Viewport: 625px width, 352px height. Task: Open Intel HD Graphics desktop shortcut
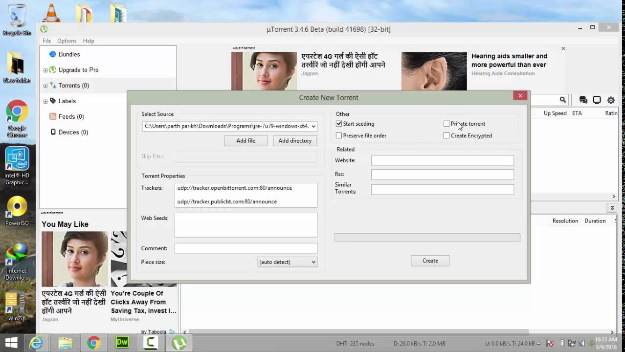point(17,166)
